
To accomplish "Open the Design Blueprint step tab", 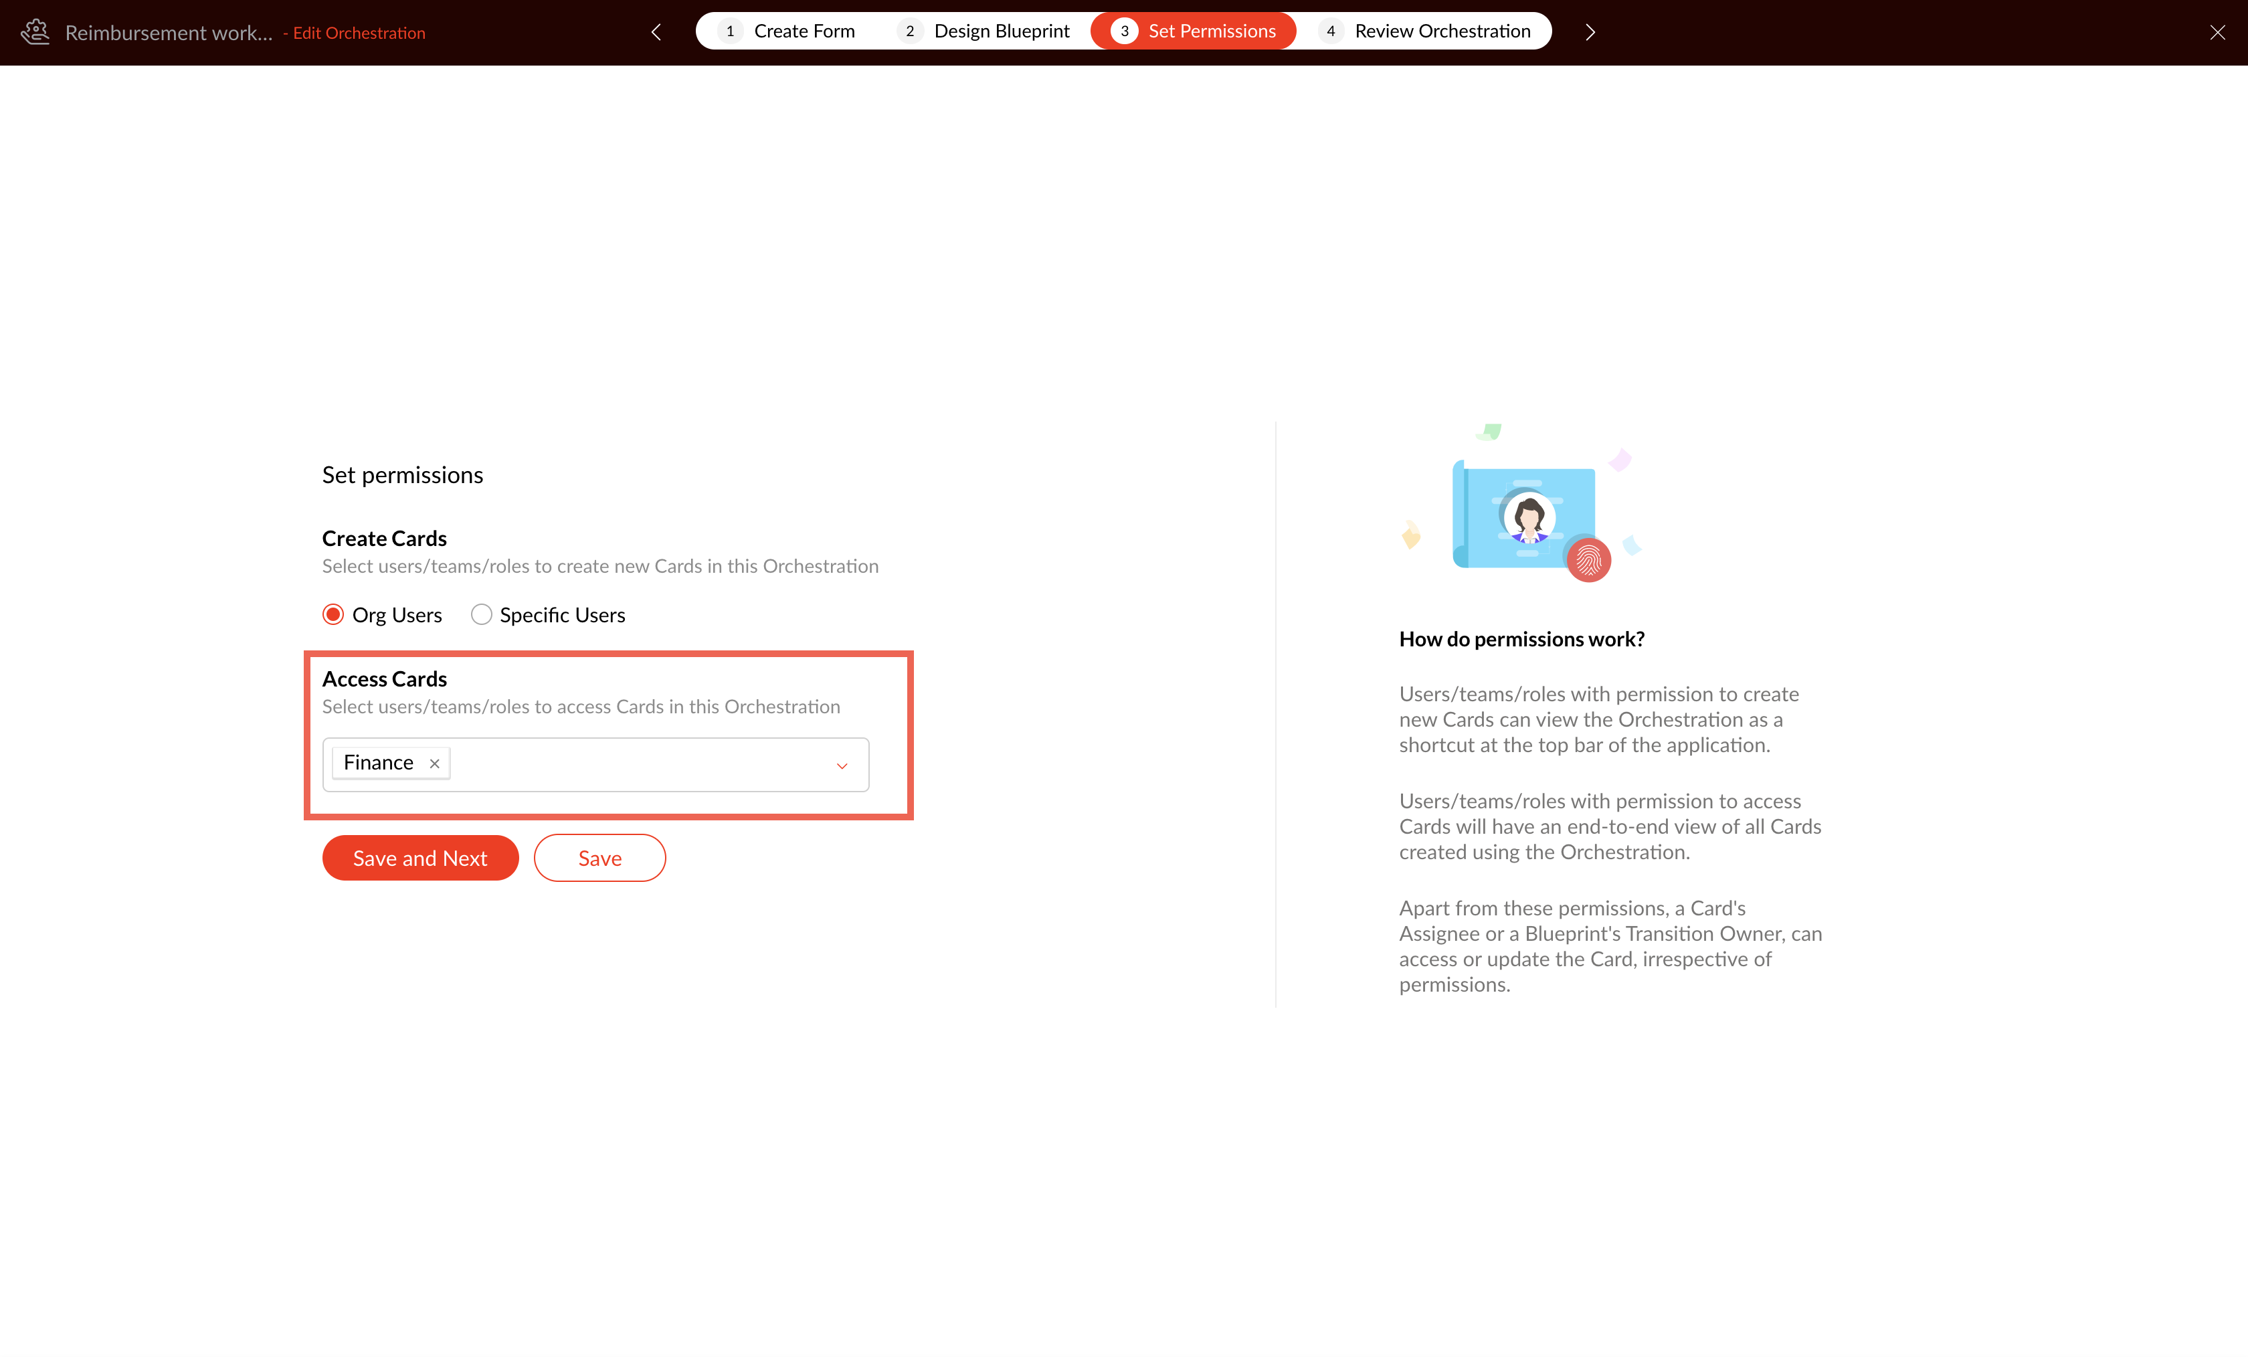I will click(1001, 31).
